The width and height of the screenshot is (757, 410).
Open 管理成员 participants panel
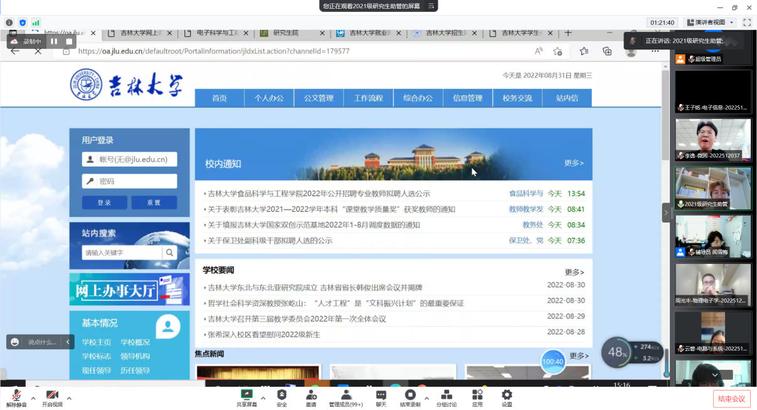pyautogui.click(x=346, y=395)
